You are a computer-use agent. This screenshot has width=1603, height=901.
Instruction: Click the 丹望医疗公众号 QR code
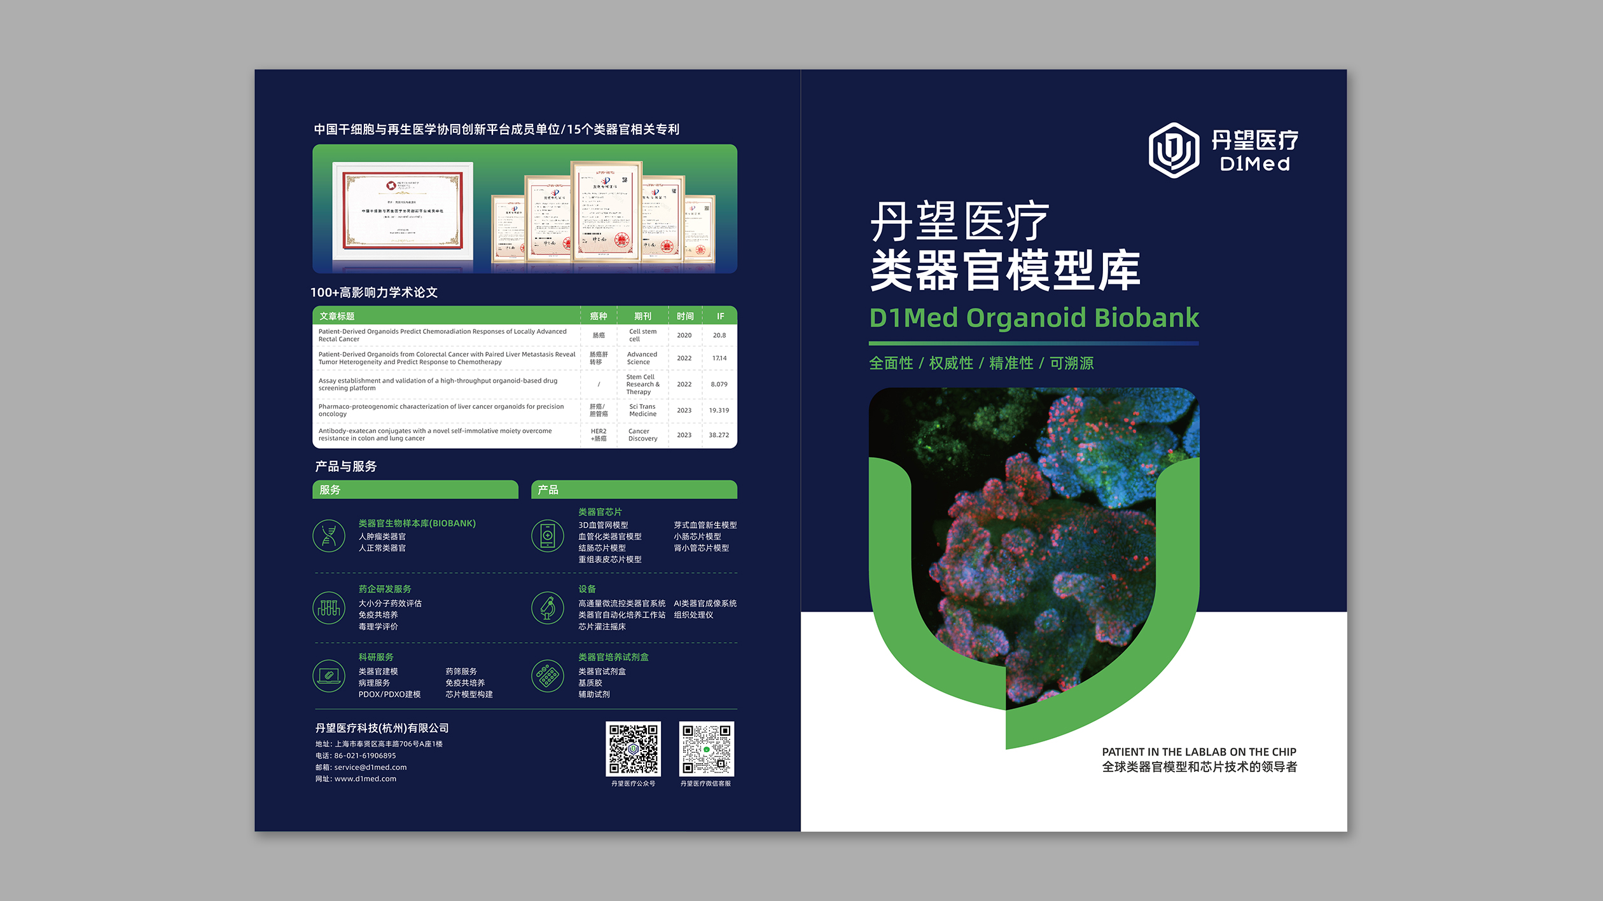pyautogui.click(x=633, y=748)
